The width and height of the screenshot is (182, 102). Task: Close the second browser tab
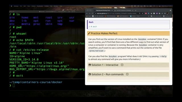[133, 10]
